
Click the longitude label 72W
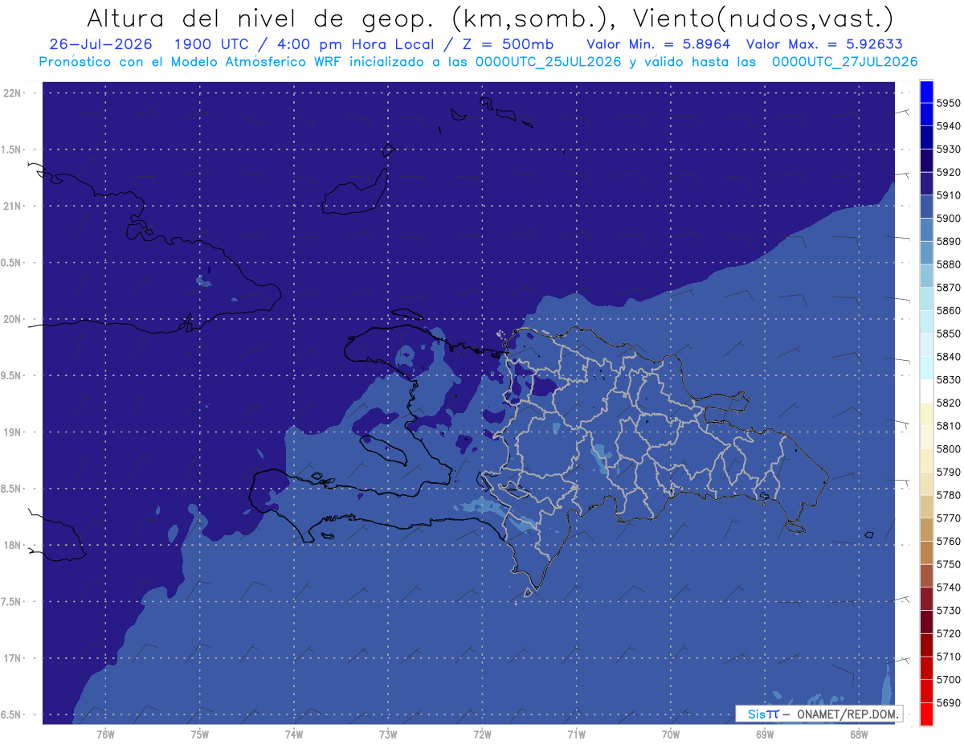pyautogui.click(x=483, y=735)
